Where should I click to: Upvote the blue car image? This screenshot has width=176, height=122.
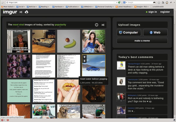coord(84,57)
